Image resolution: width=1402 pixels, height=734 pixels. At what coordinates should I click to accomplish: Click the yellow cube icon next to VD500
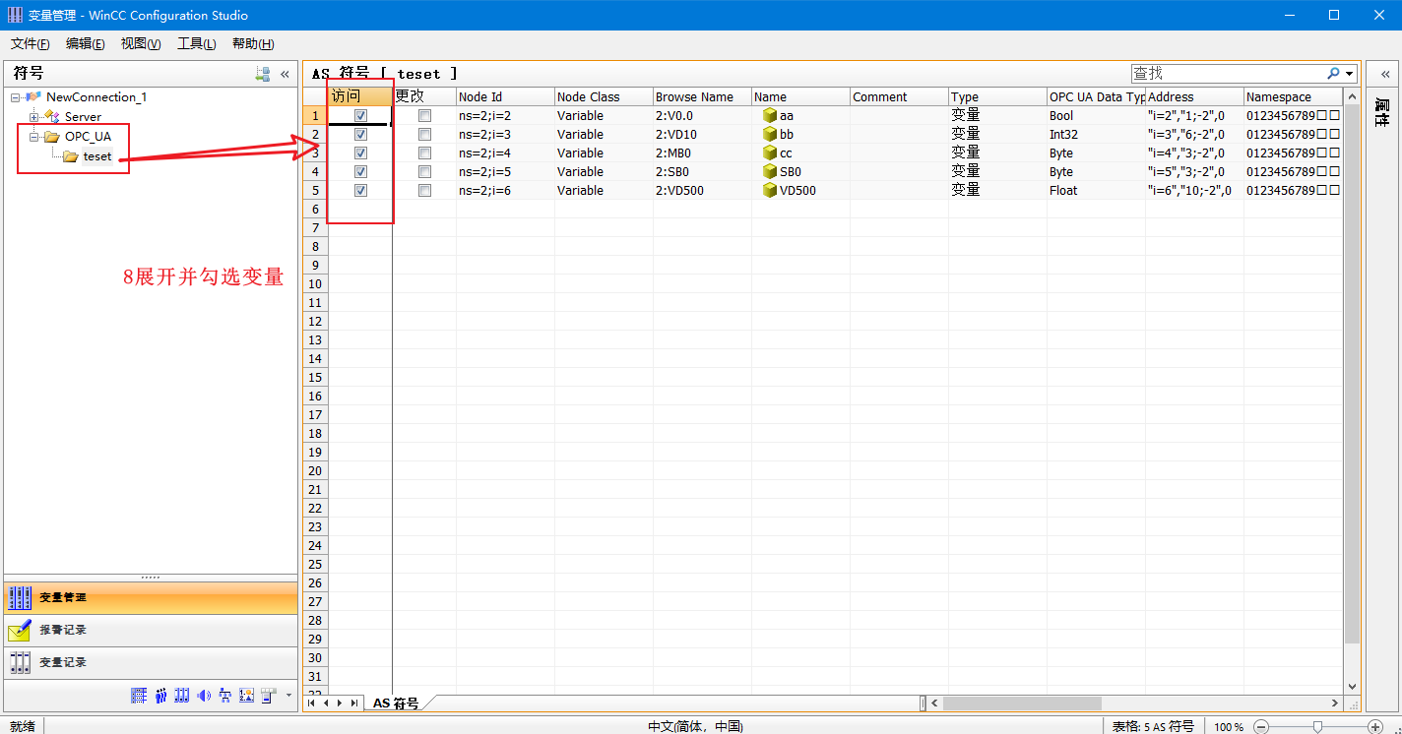[770, 191]
